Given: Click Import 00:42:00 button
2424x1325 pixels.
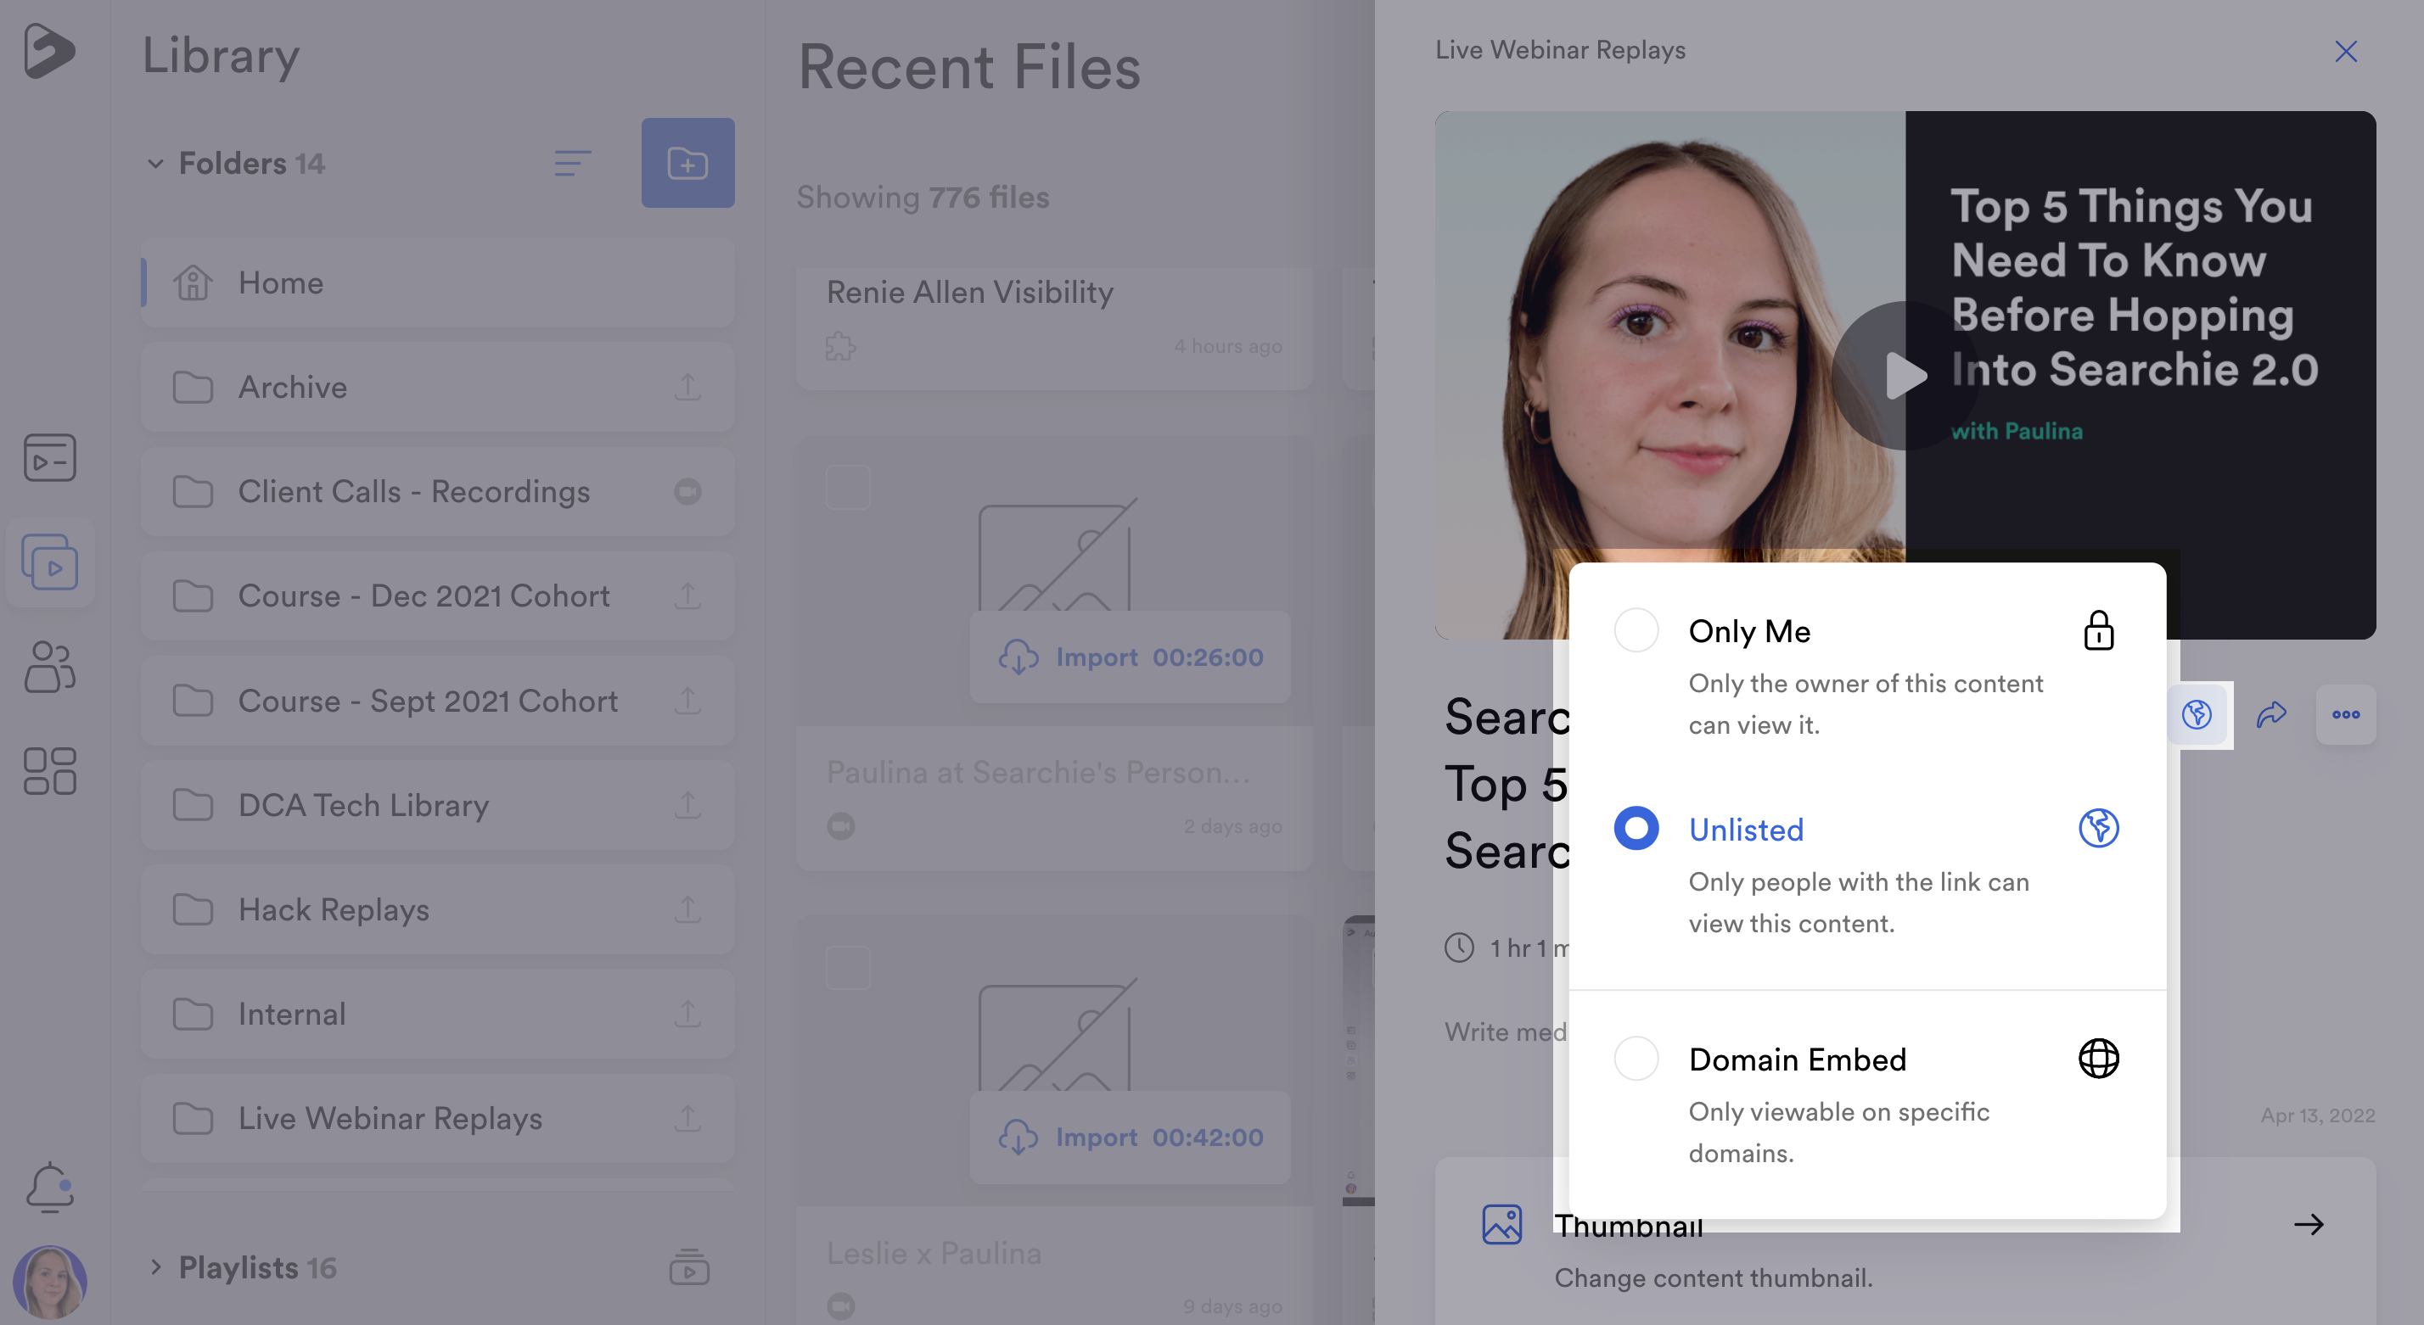Looking at the screenshot, I should (1131, 1137).
